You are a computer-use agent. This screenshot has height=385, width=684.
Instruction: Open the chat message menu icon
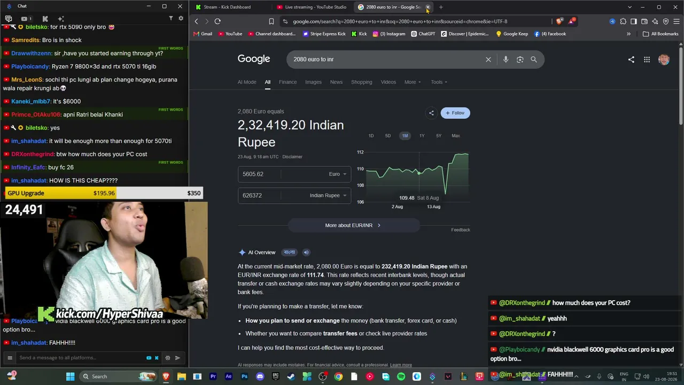coord(9,358)
